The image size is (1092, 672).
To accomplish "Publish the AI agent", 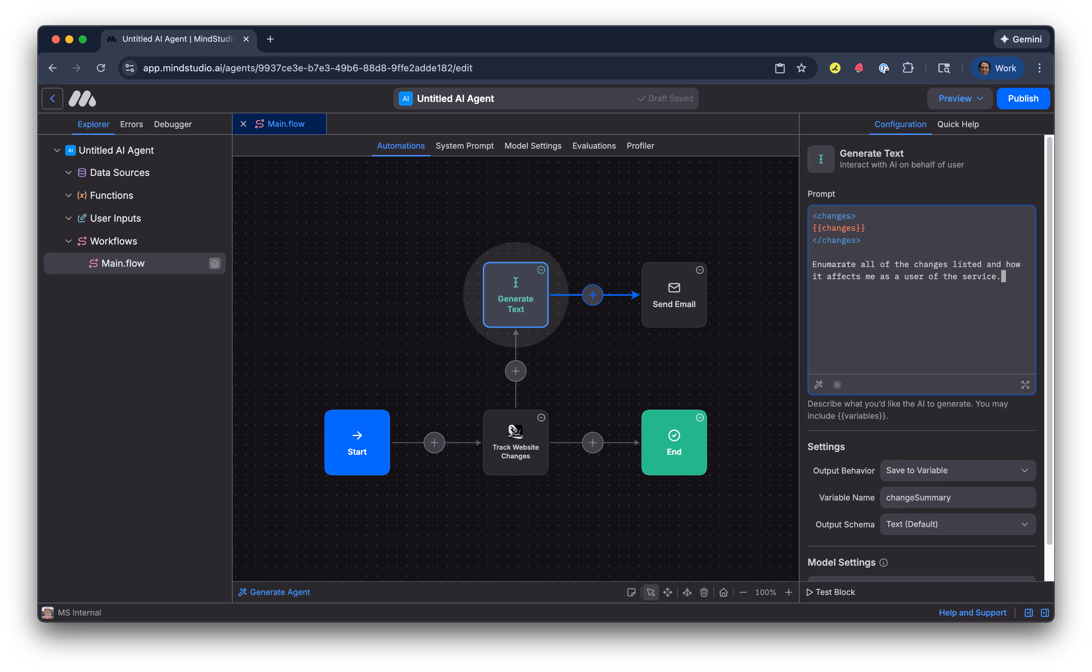I will pyautogui.click(x=1023, y=98).
